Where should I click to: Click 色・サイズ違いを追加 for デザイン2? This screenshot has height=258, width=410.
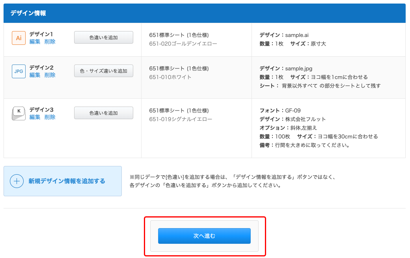pos(103,71)
